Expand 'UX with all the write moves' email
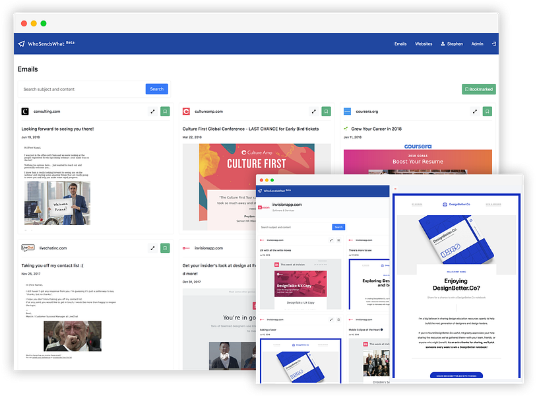The height and width of the screenshot is (396, 537). pos(331,240)
